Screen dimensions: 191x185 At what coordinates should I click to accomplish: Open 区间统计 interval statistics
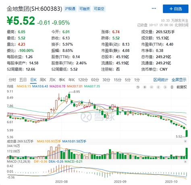pos(161,80)
